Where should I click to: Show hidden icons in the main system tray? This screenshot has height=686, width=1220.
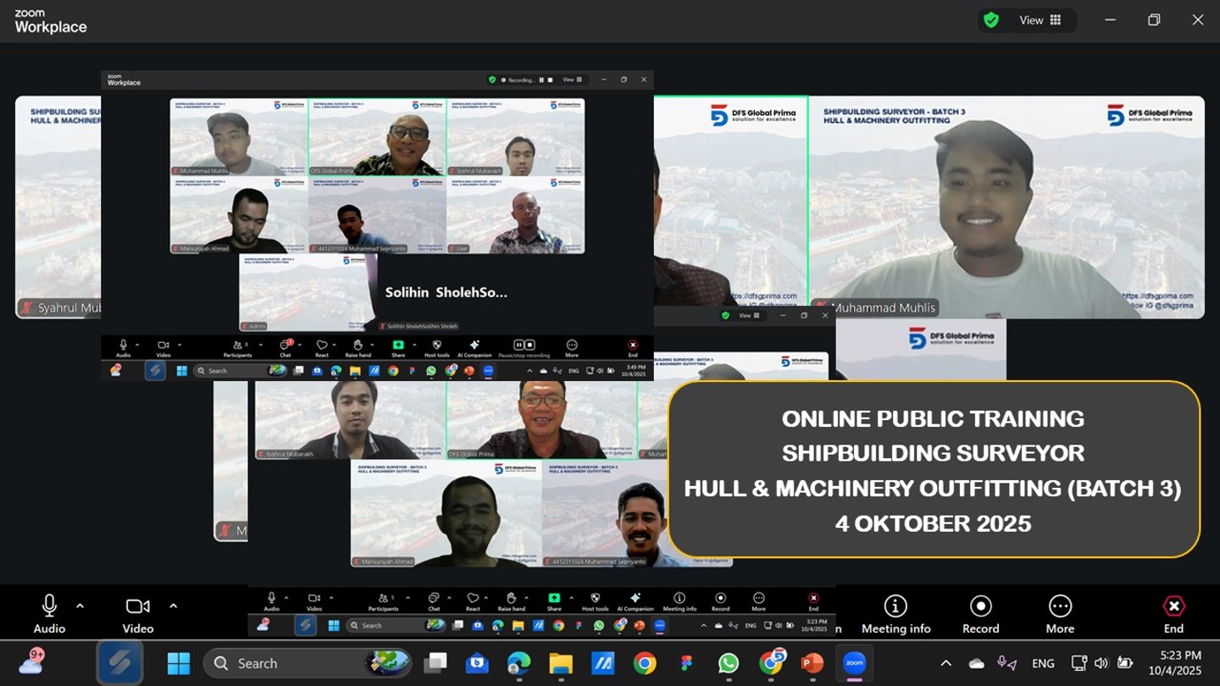coord(946,663)
